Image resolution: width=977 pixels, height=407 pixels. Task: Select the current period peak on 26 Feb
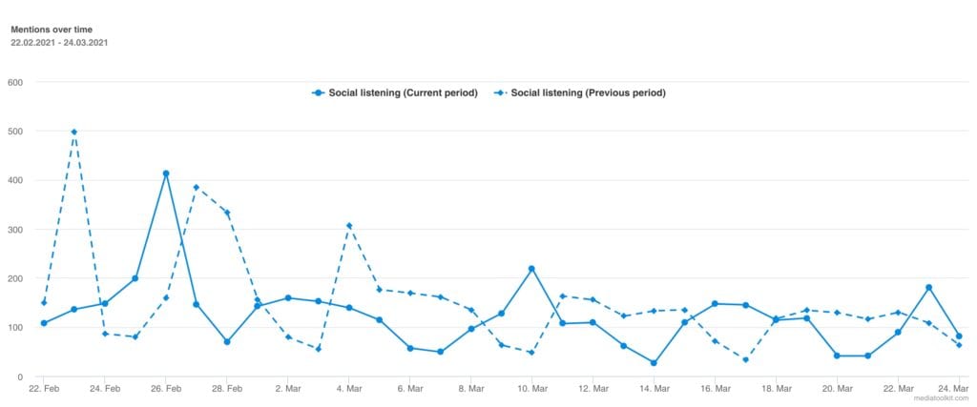coord(166,173)
